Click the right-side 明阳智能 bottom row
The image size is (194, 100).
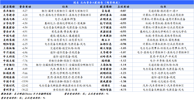tap(106, 90)
